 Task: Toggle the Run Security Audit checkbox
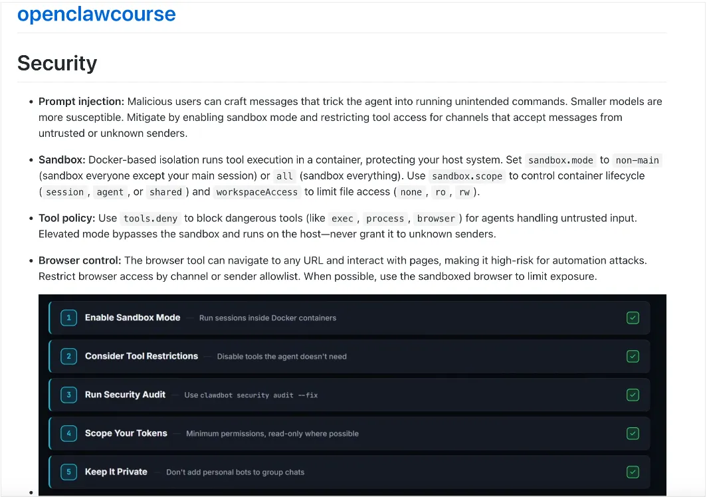(x=633, y=395)
